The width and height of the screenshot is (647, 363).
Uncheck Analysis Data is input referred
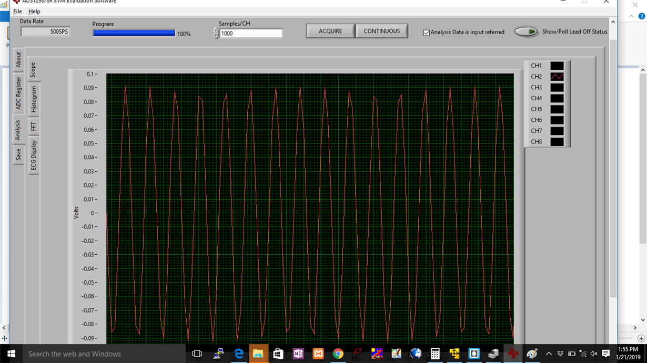(427, 33)
